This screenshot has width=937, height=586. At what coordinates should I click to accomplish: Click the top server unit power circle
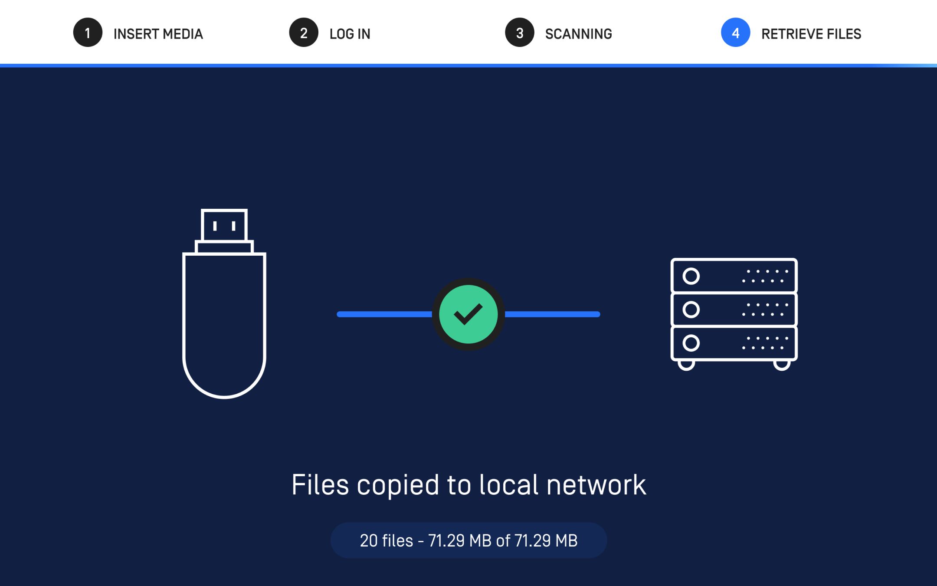pos(691,276)
